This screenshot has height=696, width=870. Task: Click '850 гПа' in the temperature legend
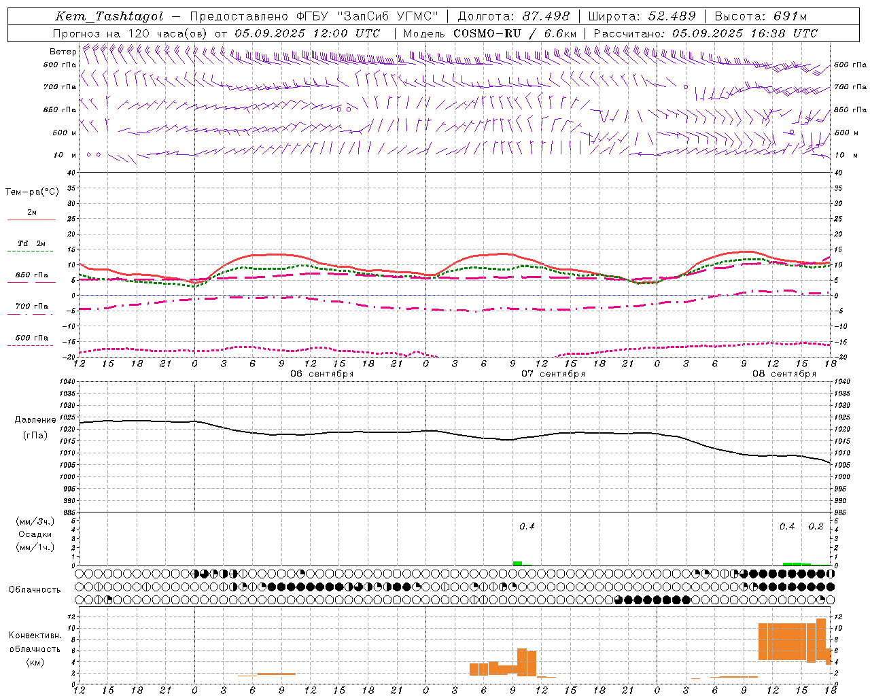32,275
